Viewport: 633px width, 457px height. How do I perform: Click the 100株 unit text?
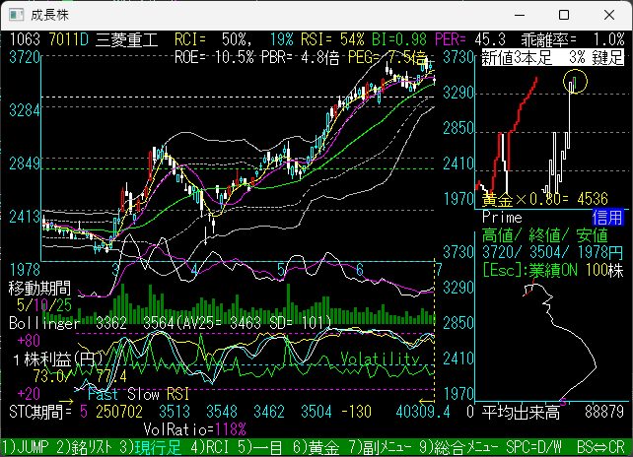click(604, 270)
